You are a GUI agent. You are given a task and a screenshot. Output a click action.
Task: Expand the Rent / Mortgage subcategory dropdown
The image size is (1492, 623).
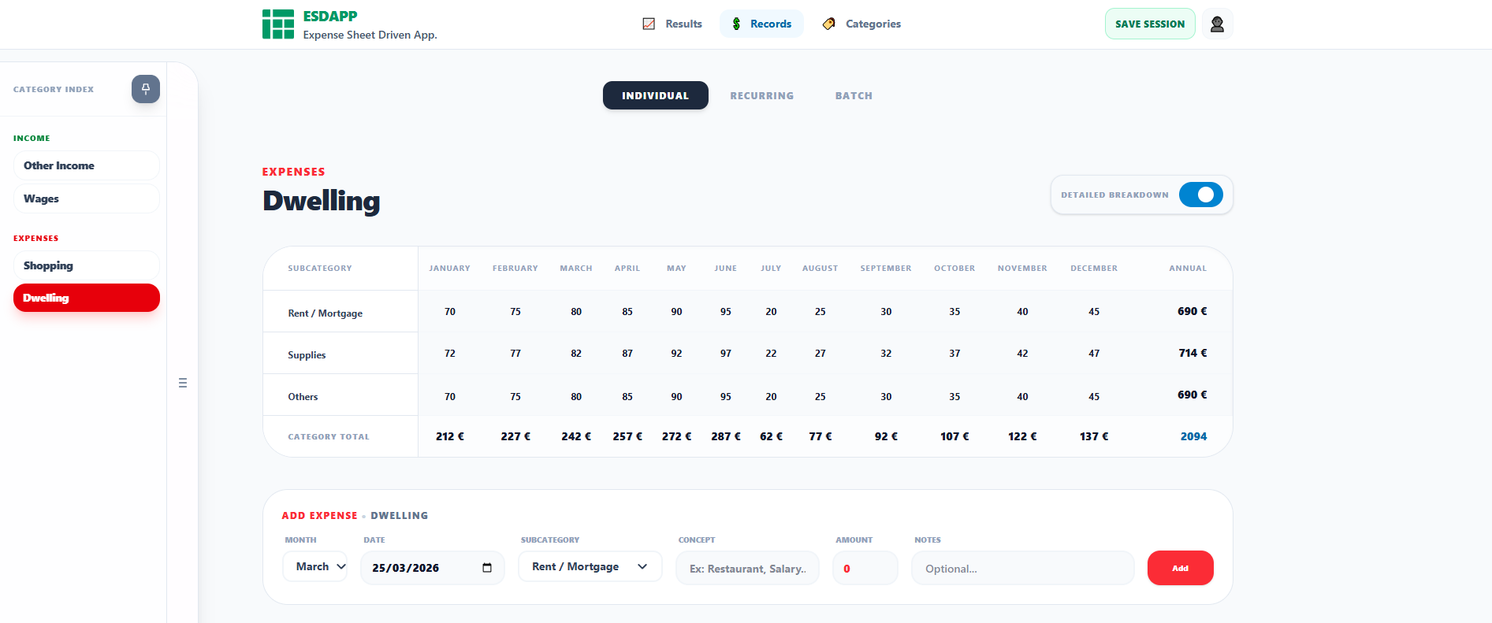click(590, 566)
